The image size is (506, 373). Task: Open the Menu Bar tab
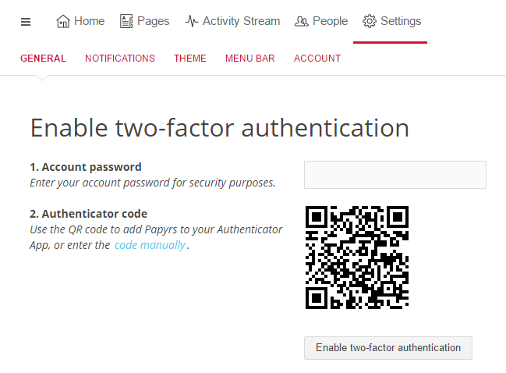click(250, 58)
